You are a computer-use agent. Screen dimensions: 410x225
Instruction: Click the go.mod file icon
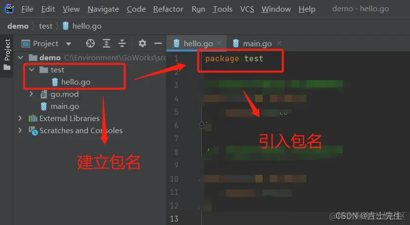44,94
